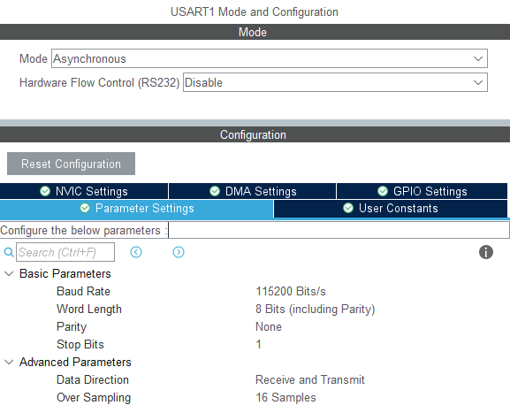
Task: Switch to the DMA Settings tab
Action: pyautogui.click(x=253, y=191)
